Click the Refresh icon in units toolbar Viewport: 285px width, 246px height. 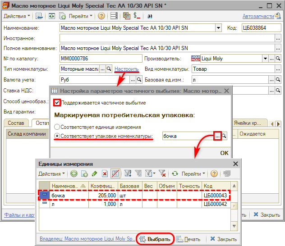pyautogui.click(x=175, y=173)
